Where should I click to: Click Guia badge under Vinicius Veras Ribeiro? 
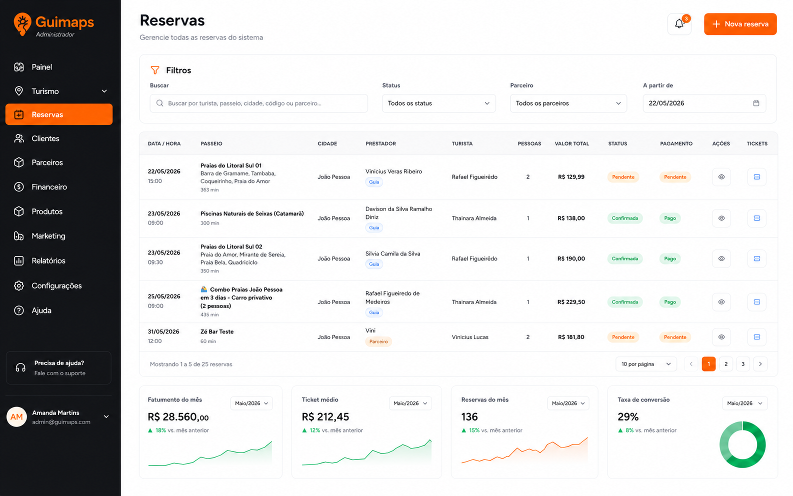374,182
